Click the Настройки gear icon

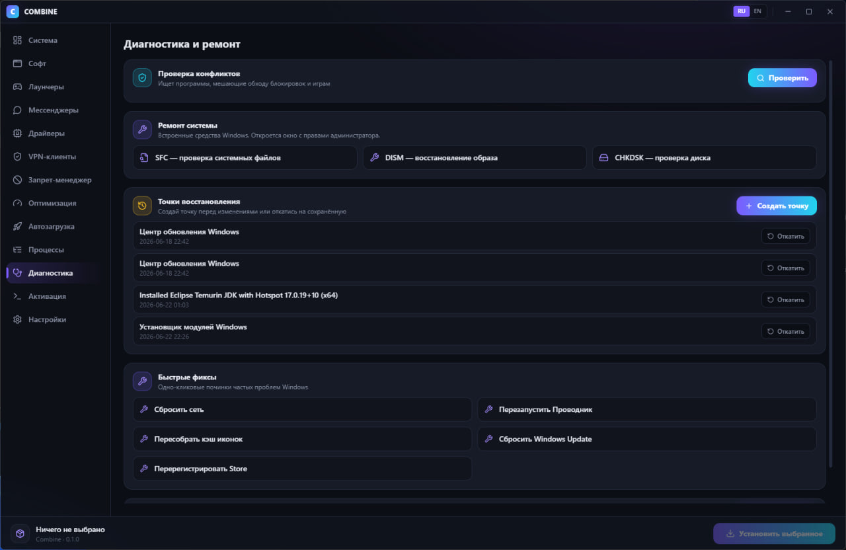click(x=17, y=319)
